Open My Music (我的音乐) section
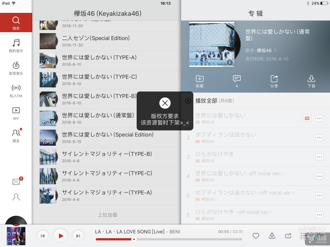Screen dimensions: 330x247 pyautogui.click(x=16, y=46)
